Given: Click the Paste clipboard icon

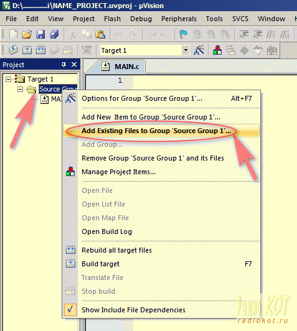Looking at the screenshot, I should 100,34.
